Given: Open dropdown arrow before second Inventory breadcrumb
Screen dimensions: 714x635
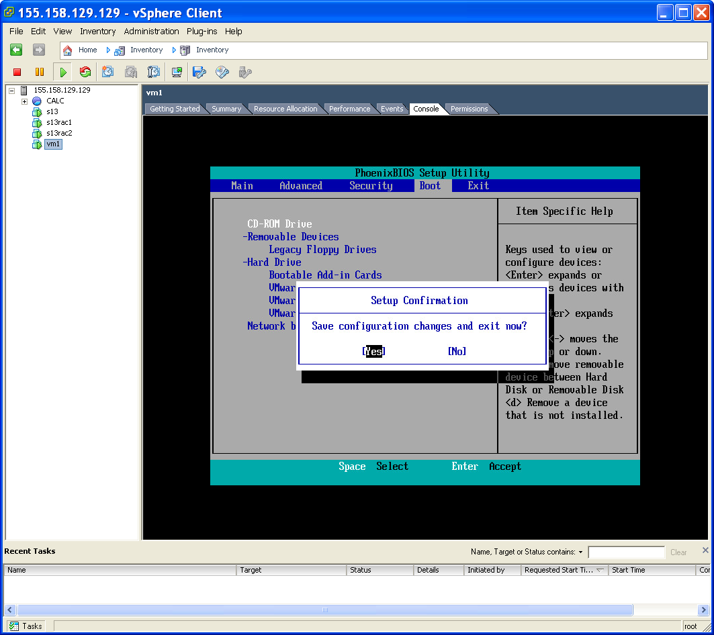Looking at the screenshot, I should click(174, 50).
